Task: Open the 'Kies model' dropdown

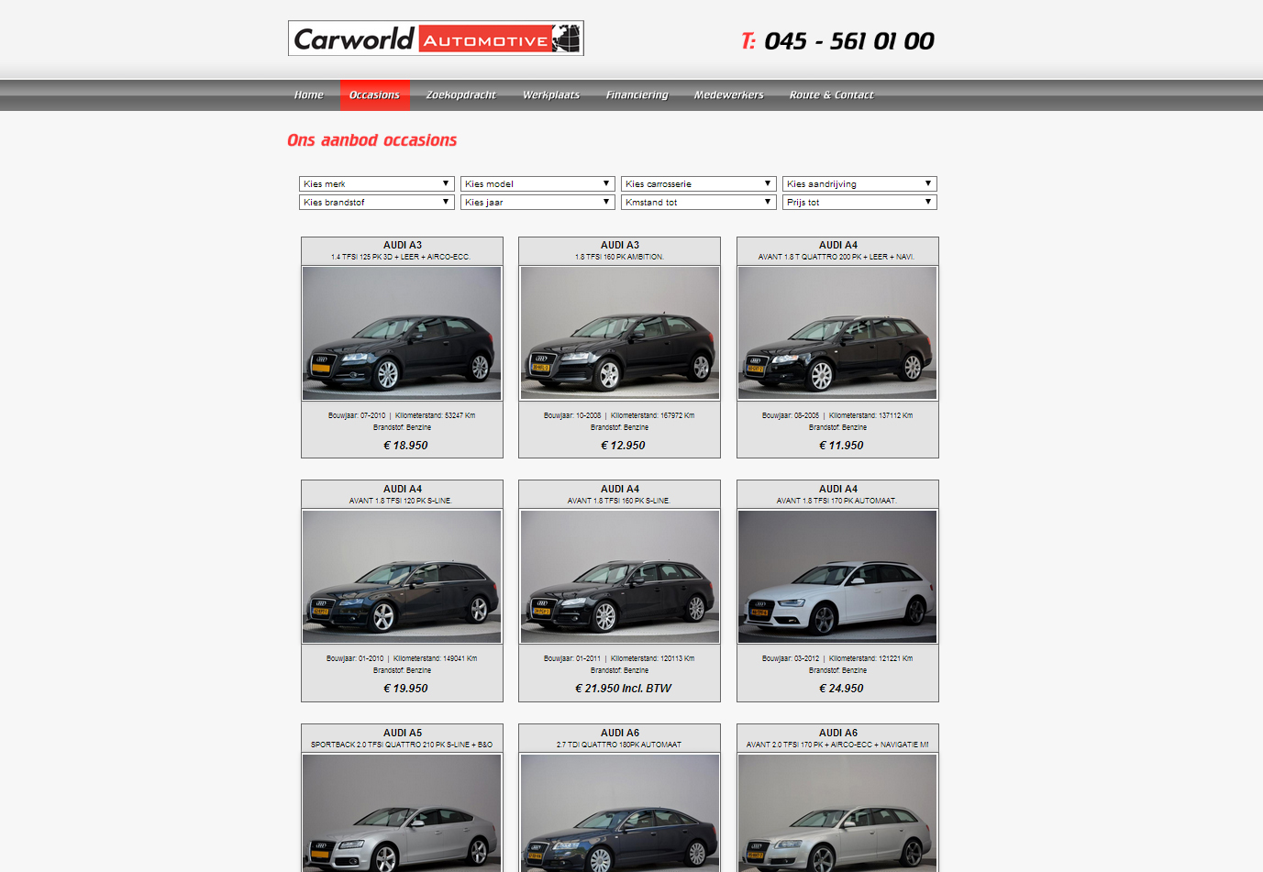Action: tap(537, 183)
